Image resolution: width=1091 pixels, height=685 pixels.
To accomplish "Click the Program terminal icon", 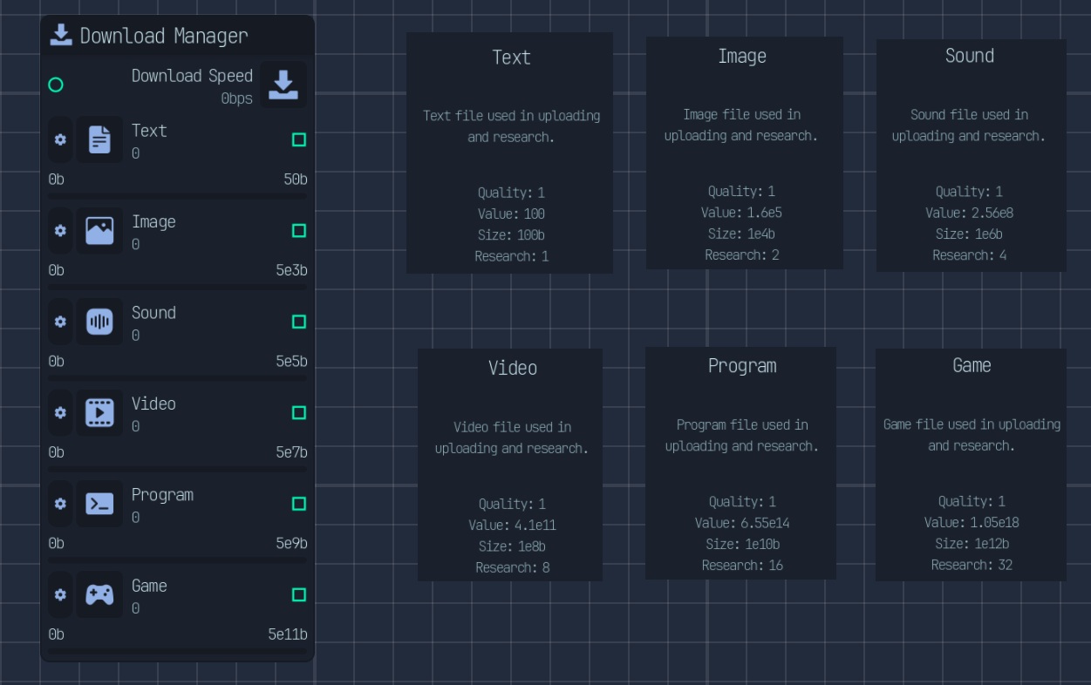I will point(99,504).
